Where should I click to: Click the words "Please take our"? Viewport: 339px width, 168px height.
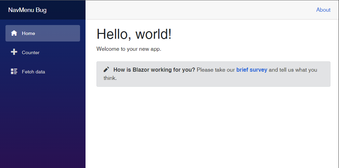216,70
